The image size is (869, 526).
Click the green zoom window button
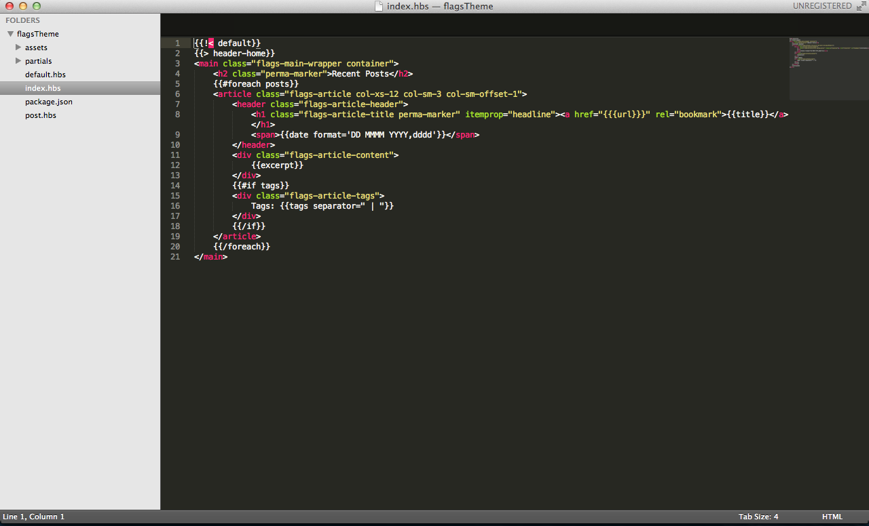pyautogui.click(x=37, y=6)
